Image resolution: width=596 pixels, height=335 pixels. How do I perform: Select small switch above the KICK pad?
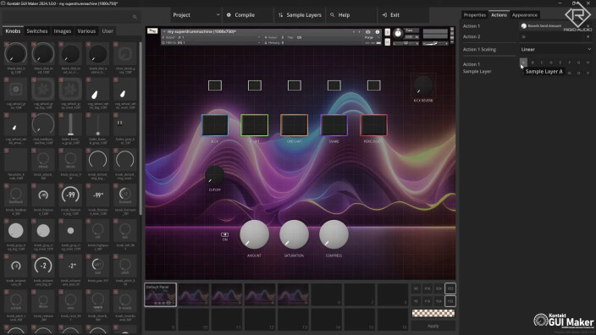pyautogui.click(x=215, y=85)
